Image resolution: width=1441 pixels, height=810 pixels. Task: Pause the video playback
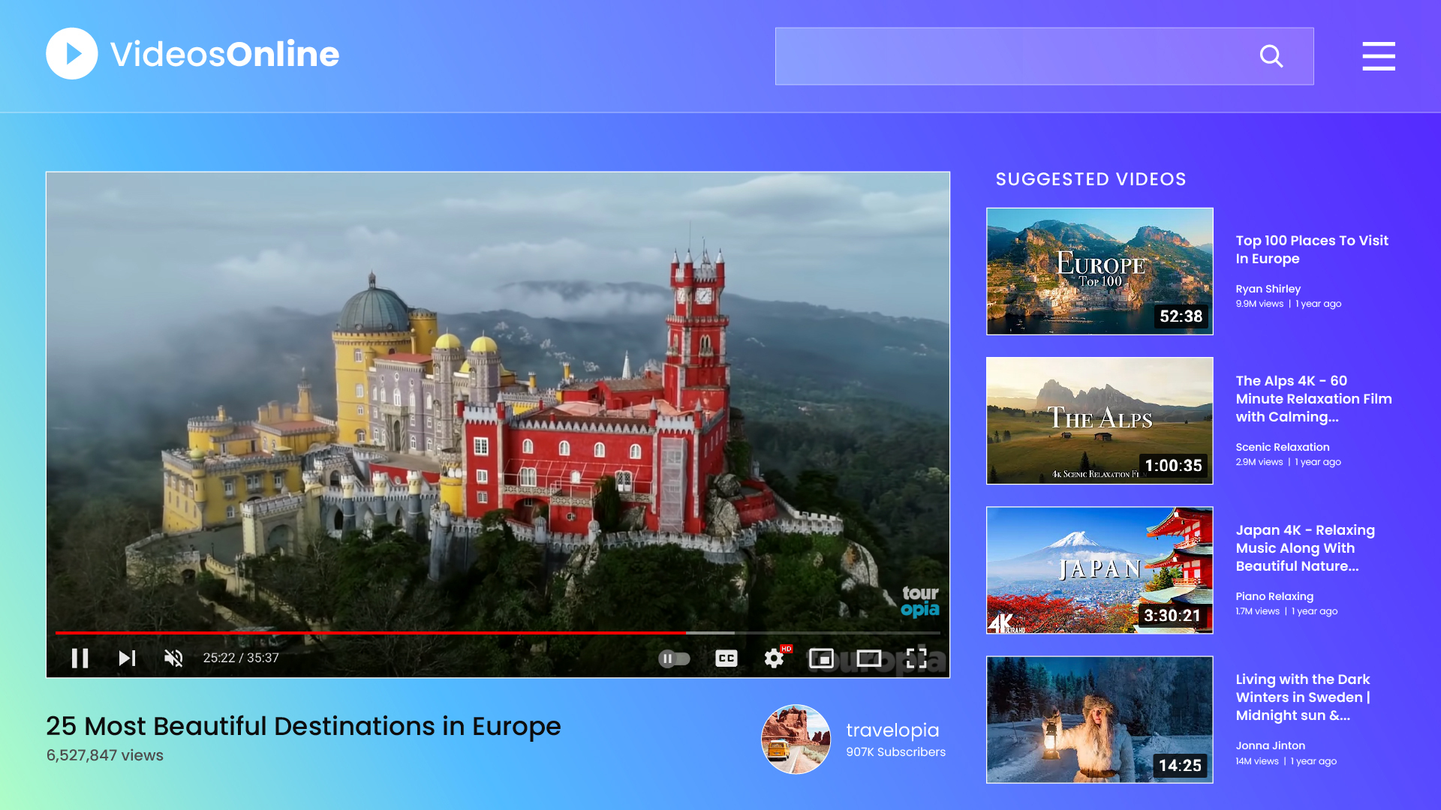[80, 658]
